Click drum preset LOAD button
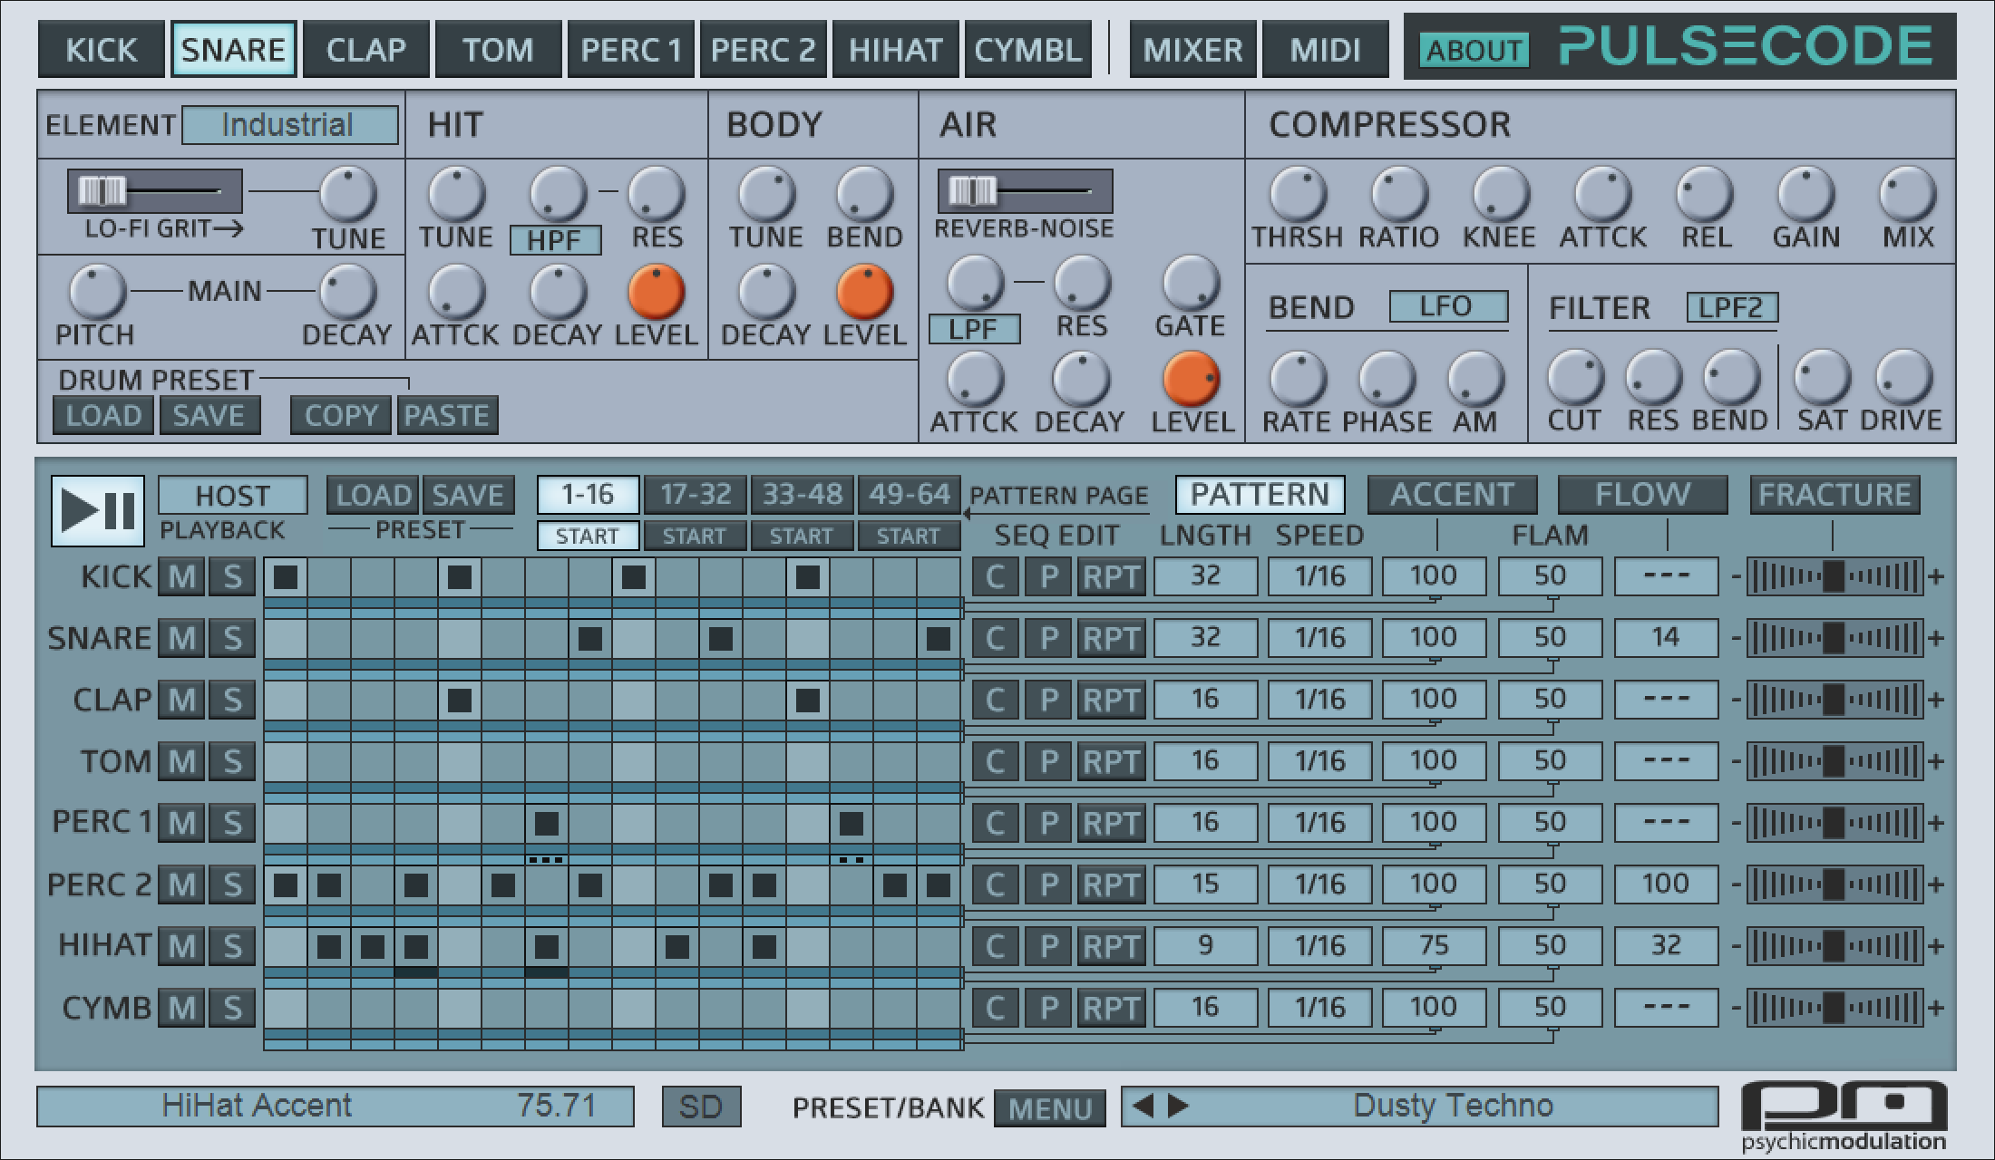Viewport: 1995px width, 1160px height. [x=103, y=415]
